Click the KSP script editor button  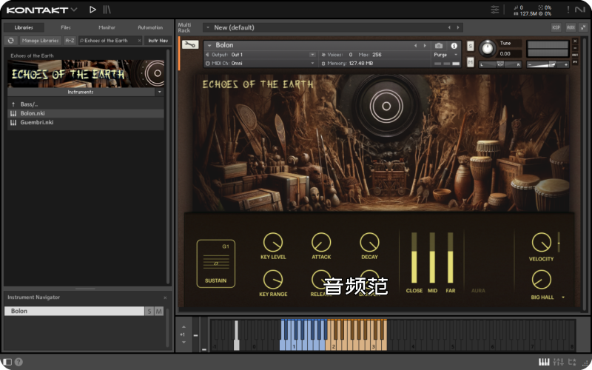pos(556,27)
